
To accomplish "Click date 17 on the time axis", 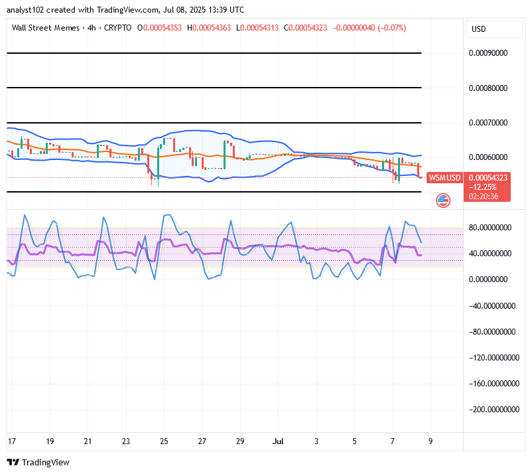I will (12, 441).
